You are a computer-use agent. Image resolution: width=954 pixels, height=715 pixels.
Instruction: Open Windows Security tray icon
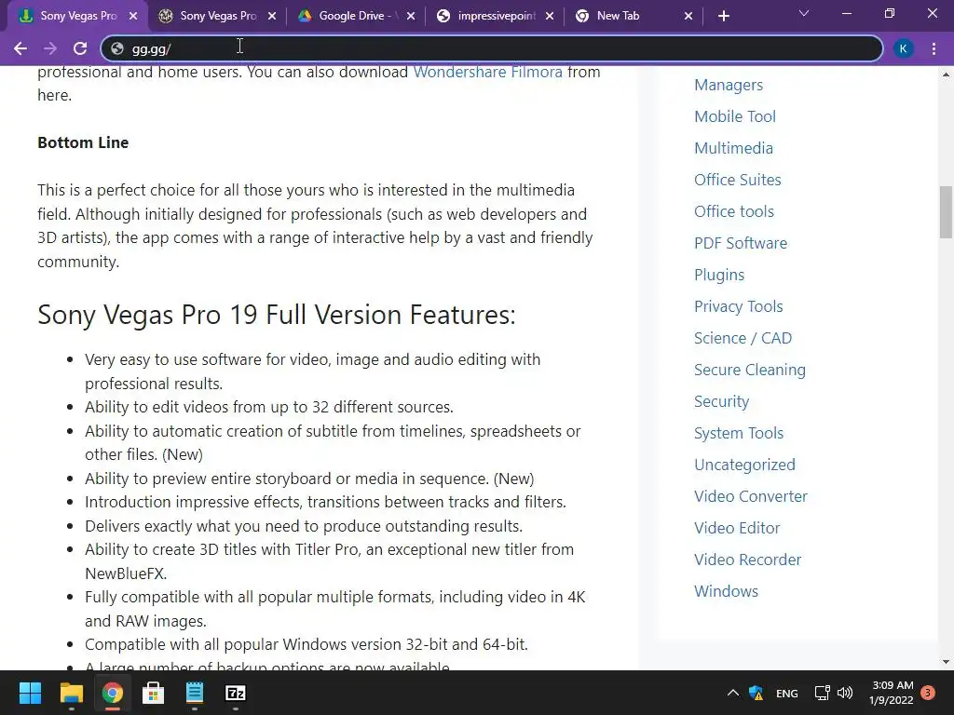[x=756, y=693]
